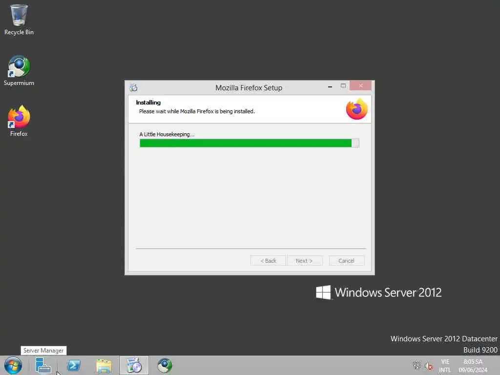Click the disabled Back button
The image size is (500, 375).
268,261
